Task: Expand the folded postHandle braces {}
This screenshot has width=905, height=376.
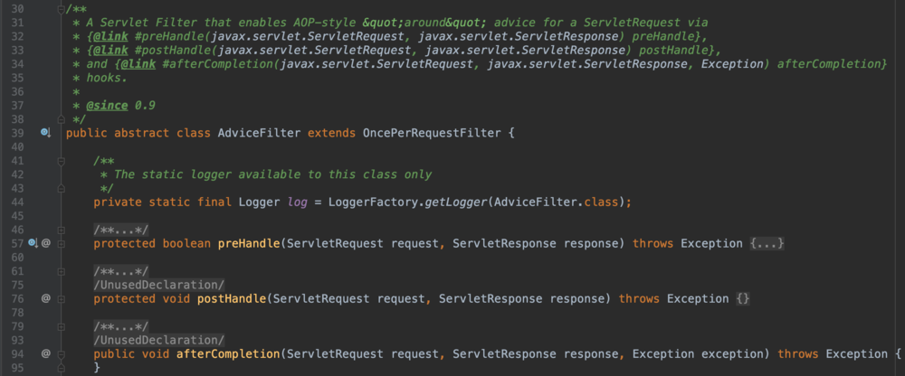Action: click(741, 298)
